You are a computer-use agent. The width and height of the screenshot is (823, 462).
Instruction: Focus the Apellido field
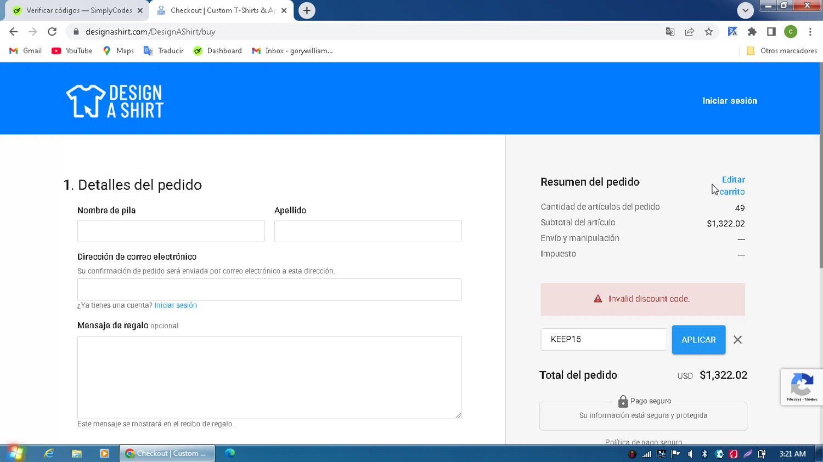(x=368, y=231)
